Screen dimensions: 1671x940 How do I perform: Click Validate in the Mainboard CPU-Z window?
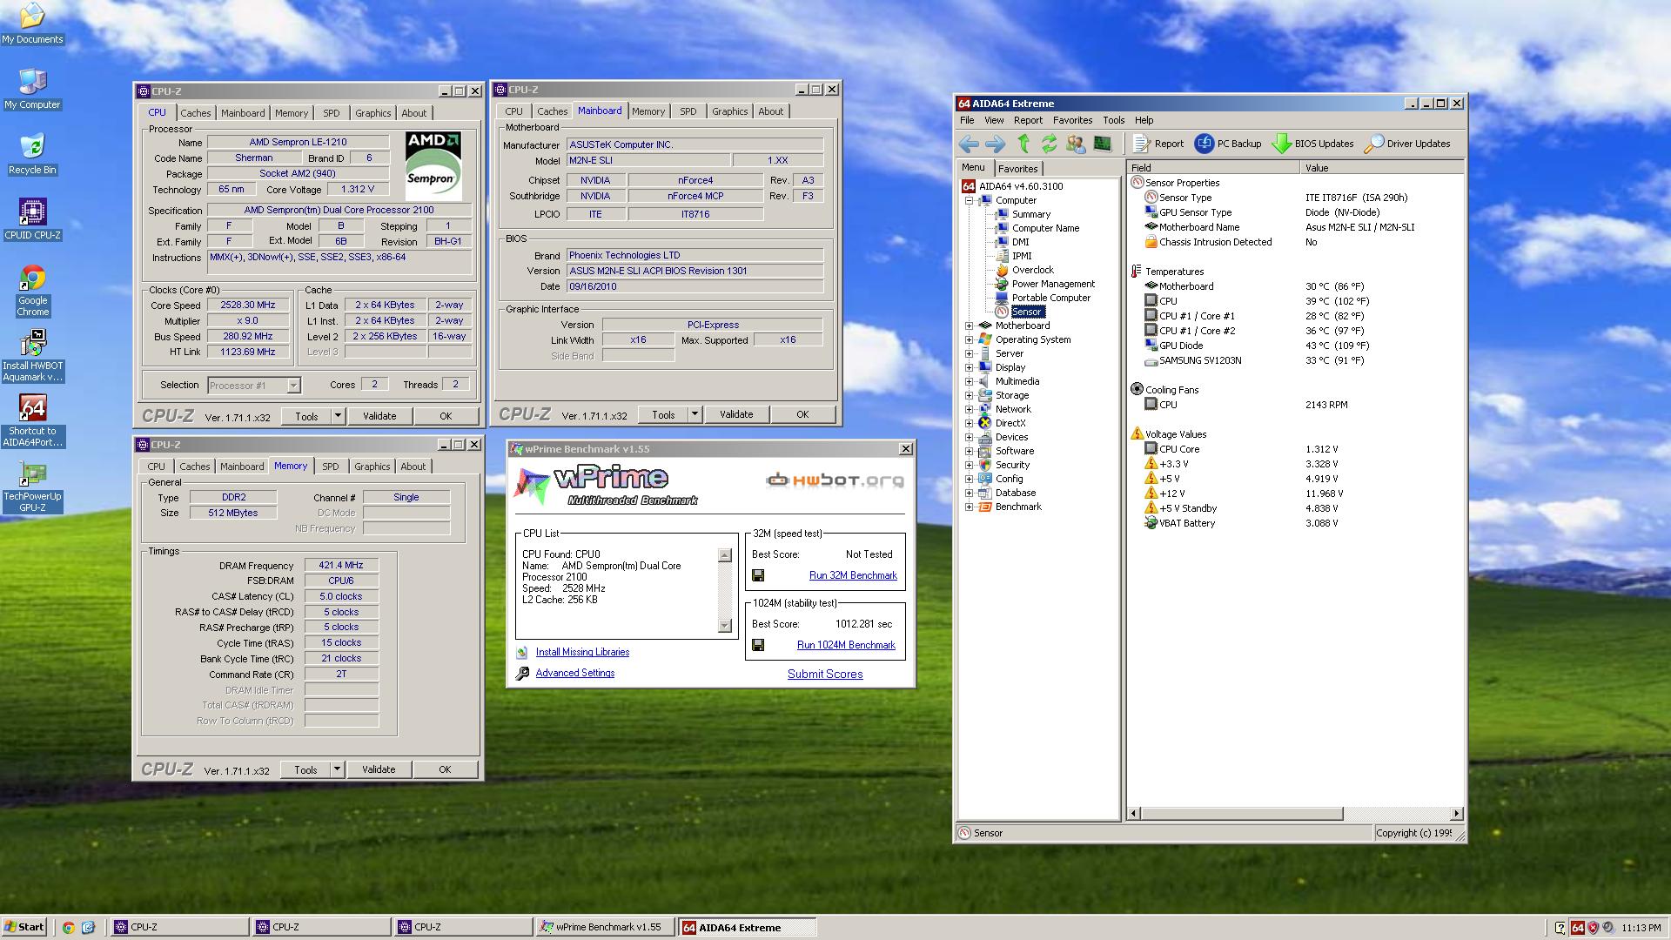coord(736,414)
